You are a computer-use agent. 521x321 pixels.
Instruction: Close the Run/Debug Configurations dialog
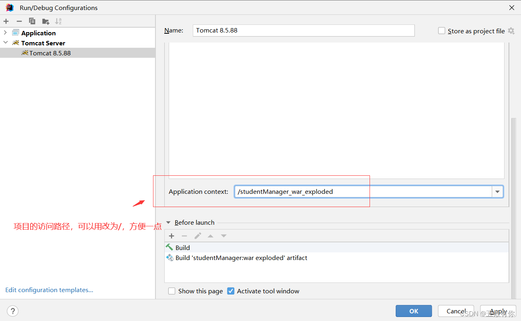511,8
